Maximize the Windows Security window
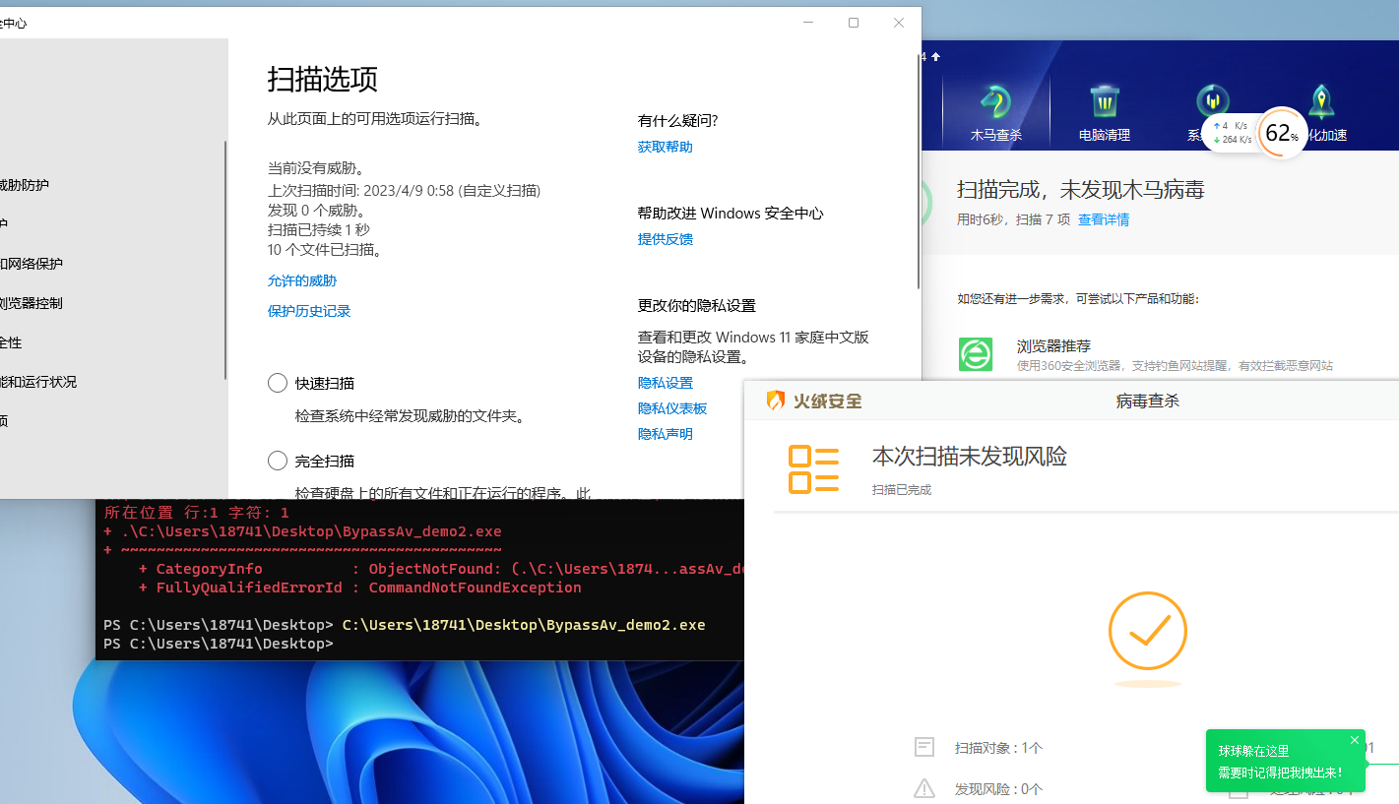Image resolution: width=1399 pixels, height=804 pixels. 854,23
